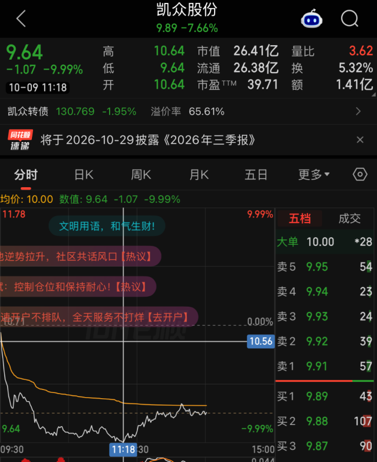Select the 五档 order book tab
Screen dimensions: 377x462
click(299, 219)
